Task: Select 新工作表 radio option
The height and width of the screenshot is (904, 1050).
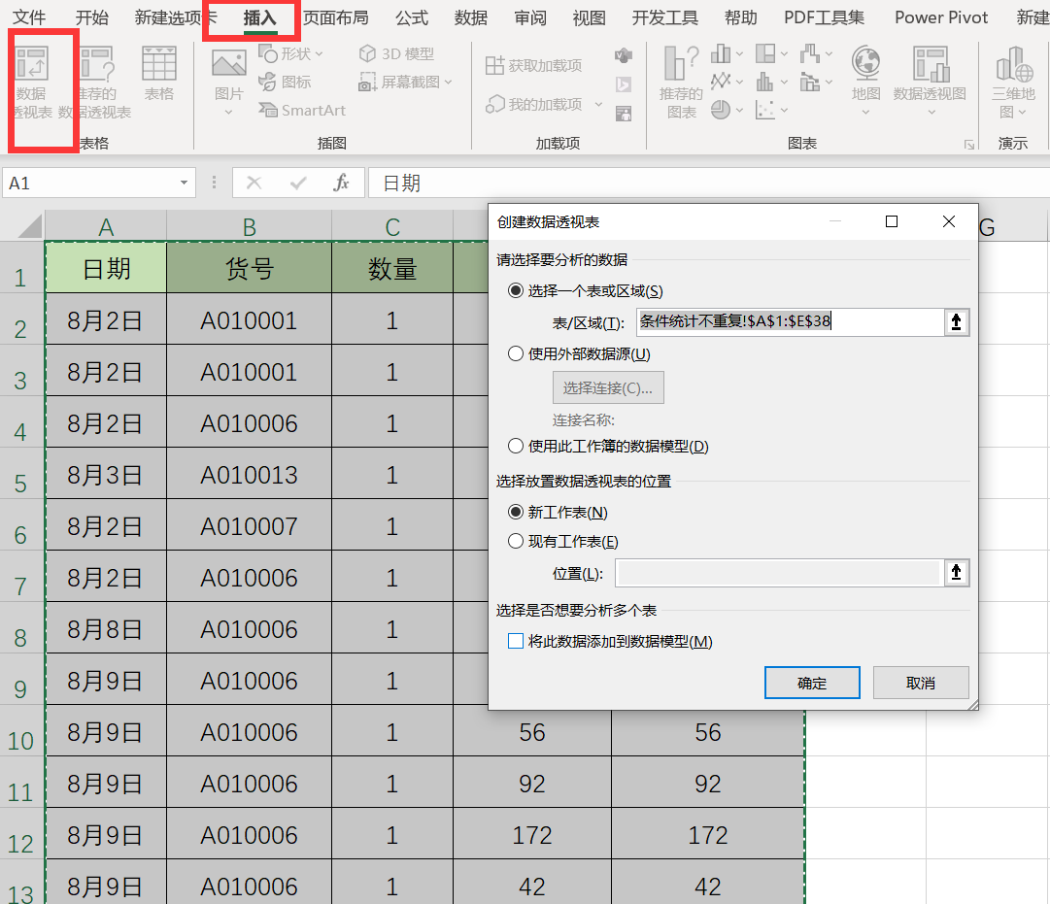Action: [x=516, y=513]
